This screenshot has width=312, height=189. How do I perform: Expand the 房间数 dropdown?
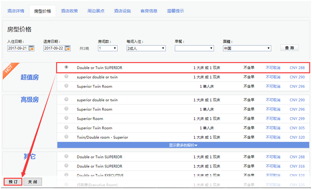coord(108,48)
